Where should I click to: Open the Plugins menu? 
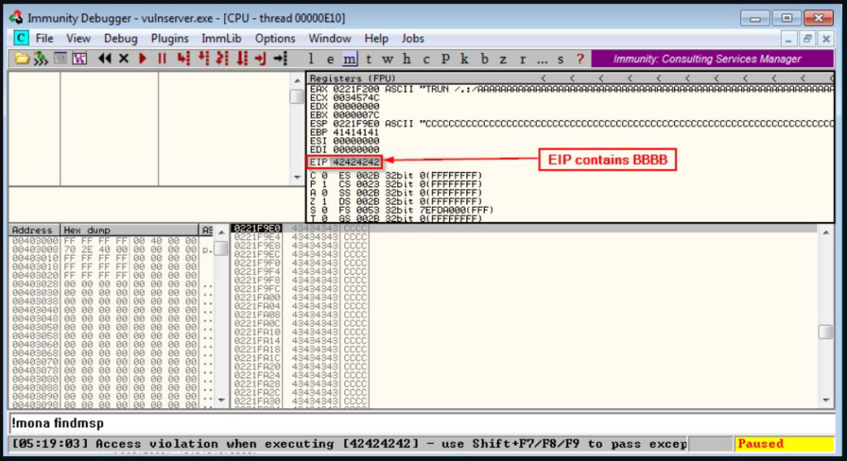[170, 38]
